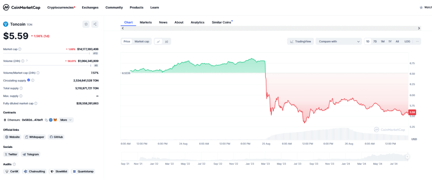Image resolution: width=432 pixels, height=179 pixels.
Task: Set chart range to All
Action: [x=397, y=42]
